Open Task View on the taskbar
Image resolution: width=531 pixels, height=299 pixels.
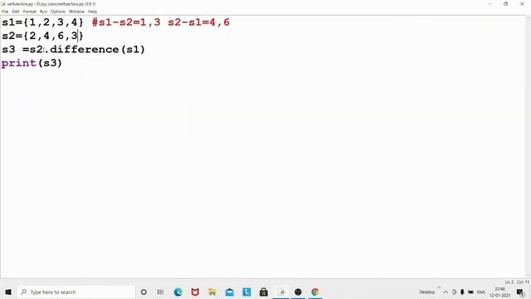(x=160, y=292)
